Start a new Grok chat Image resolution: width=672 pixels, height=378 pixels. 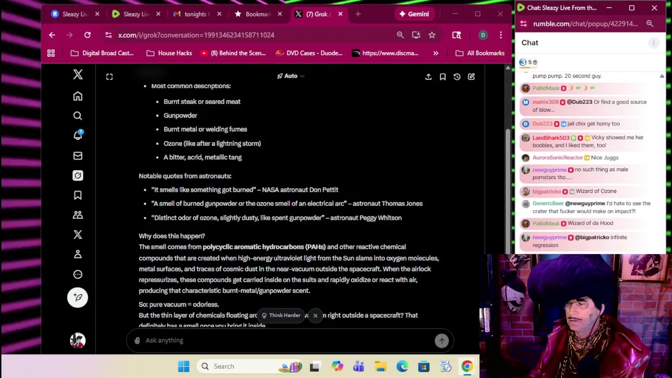pos(471,77)
